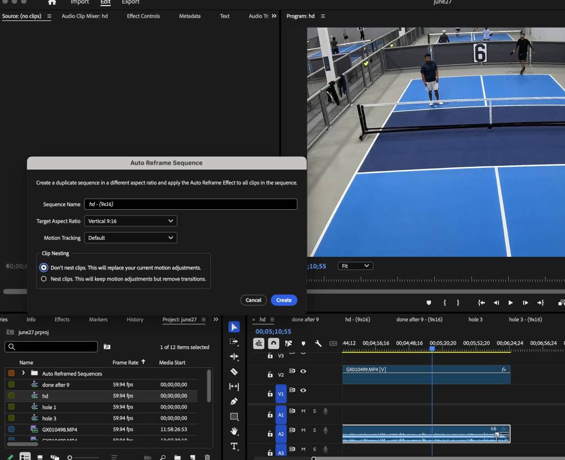
Task: Select the Razor tool
Action: [x=234, y=371]
